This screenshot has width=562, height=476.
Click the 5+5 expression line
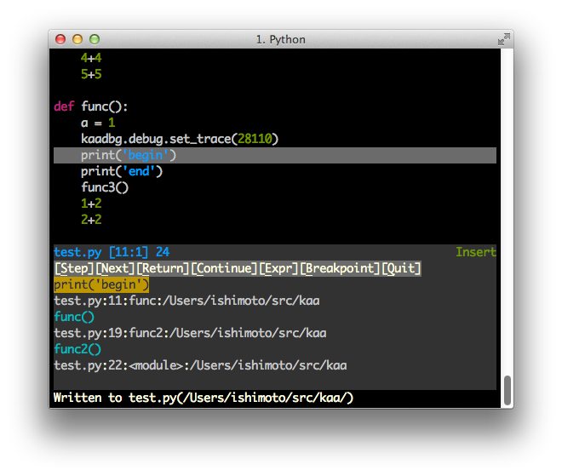tap(91, 74)
